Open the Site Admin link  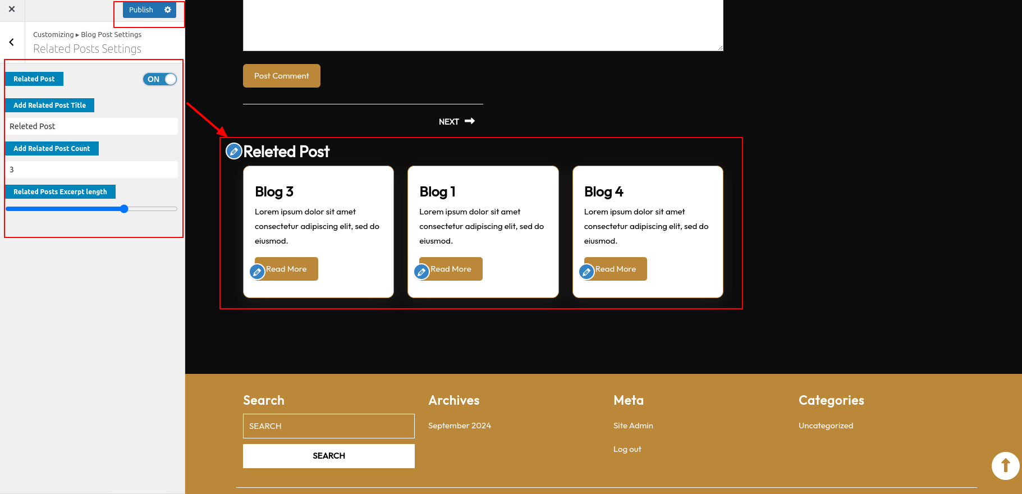[633, 426]
